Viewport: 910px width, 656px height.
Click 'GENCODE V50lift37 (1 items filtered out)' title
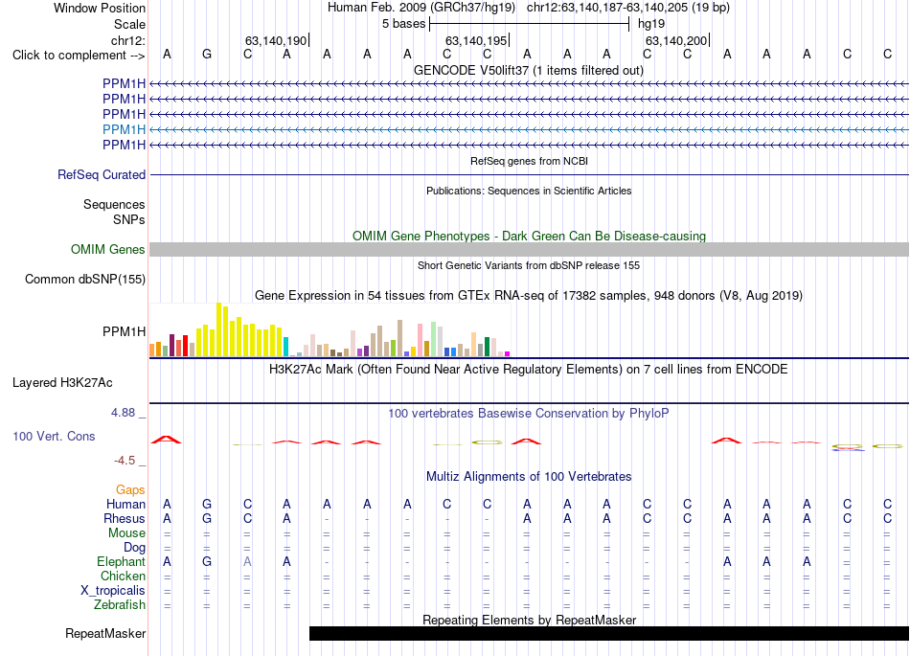(528, 71)
